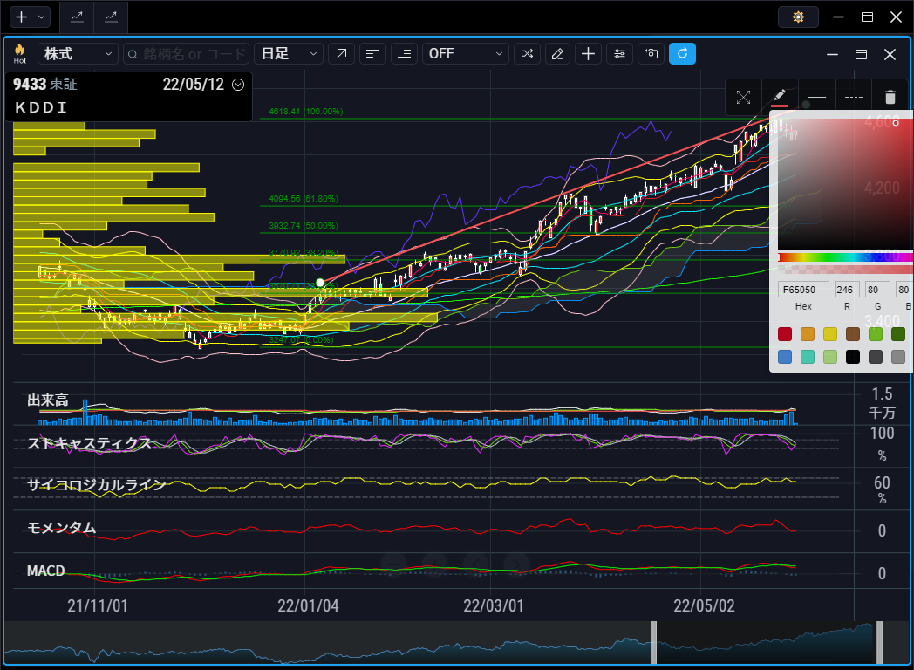Screen dimensions: 914x670
Task: Click the plus add-panel button at top left
Action: pos(30,17)
